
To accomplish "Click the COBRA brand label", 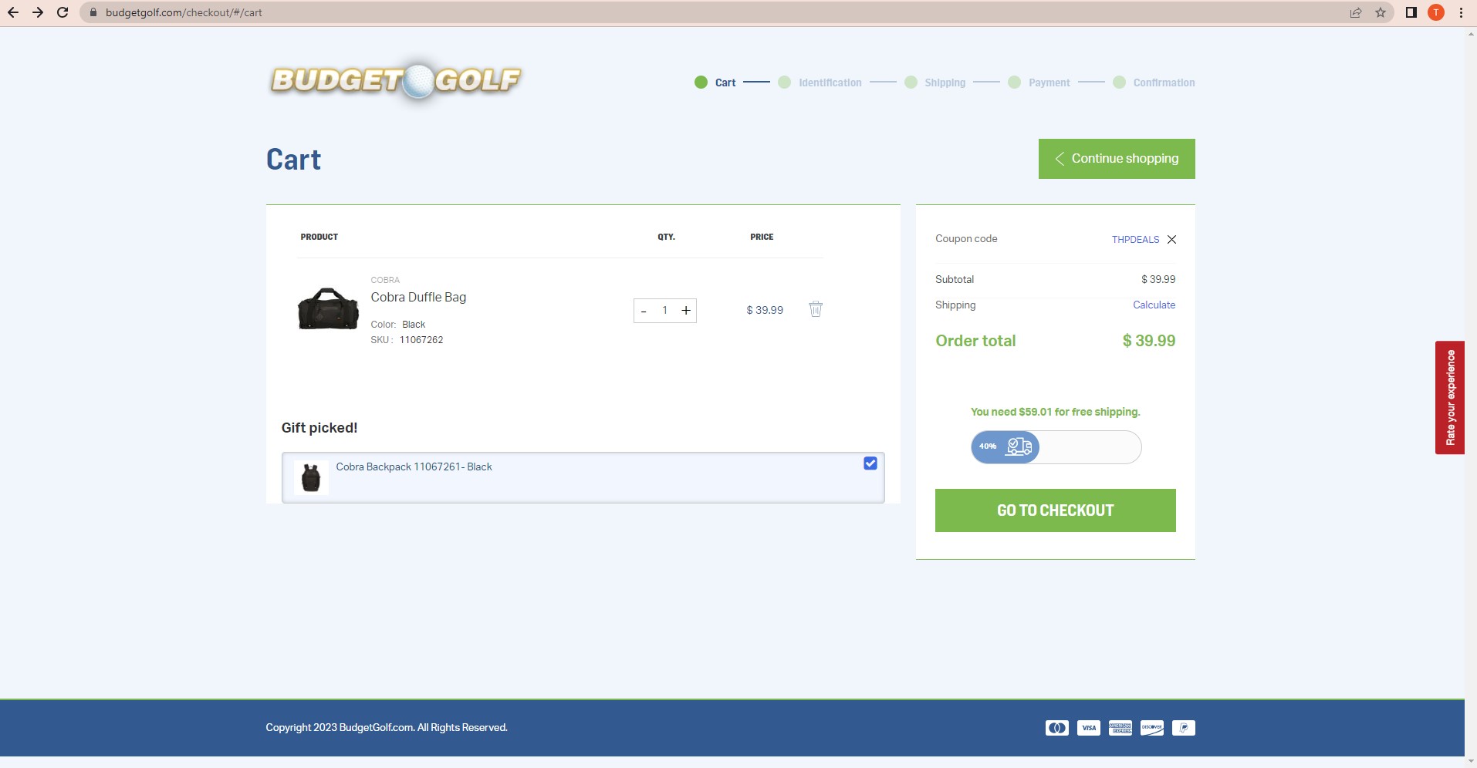I will [x=385, y=280].
